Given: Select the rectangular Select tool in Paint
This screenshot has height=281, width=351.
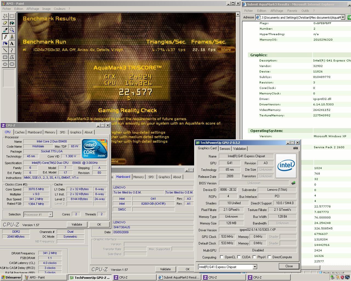Looking at the screenshot, I should coord(12,16).
